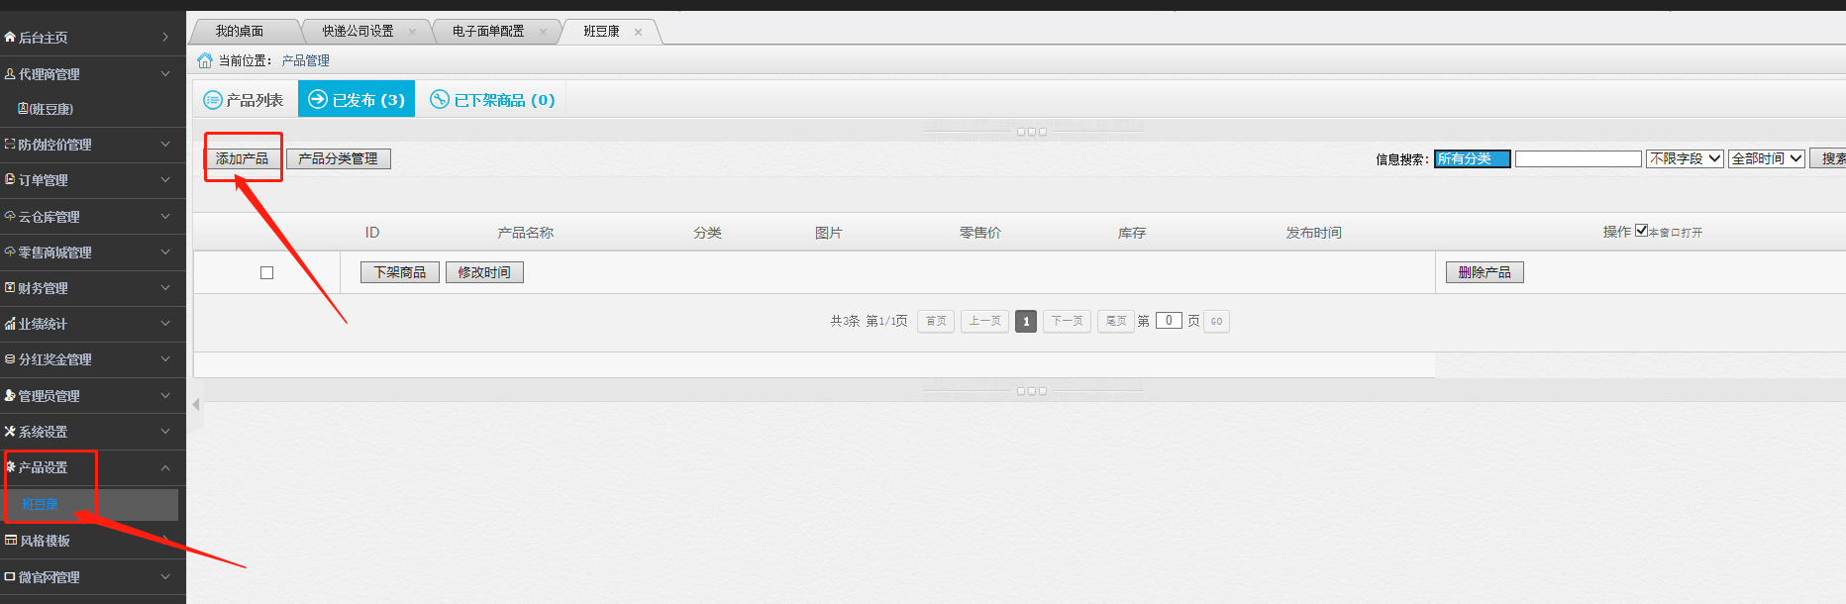Click the arrow icon on 已发布 tab
Screen dimensions: 1846x604
pyautogui.click(x=318, y=99)
